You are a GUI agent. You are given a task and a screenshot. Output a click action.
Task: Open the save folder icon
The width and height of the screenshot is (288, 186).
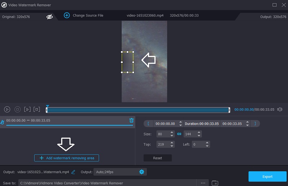pyautogui.click(x=215, y=183)
